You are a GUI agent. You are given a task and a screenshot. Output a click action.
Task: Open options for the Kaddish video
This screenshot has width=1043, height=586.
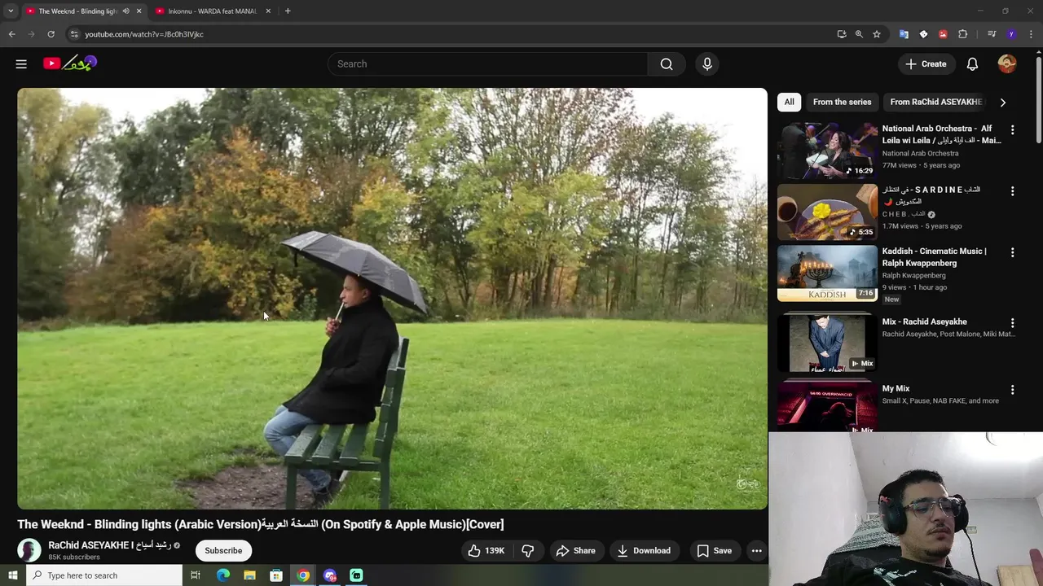(x=1012, y=252)
